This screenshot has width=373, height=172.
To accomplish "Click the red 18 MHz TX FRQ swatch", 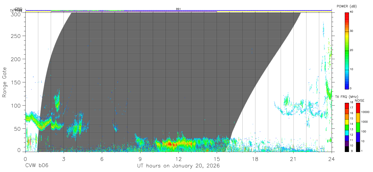I will (x=347, y=105).
